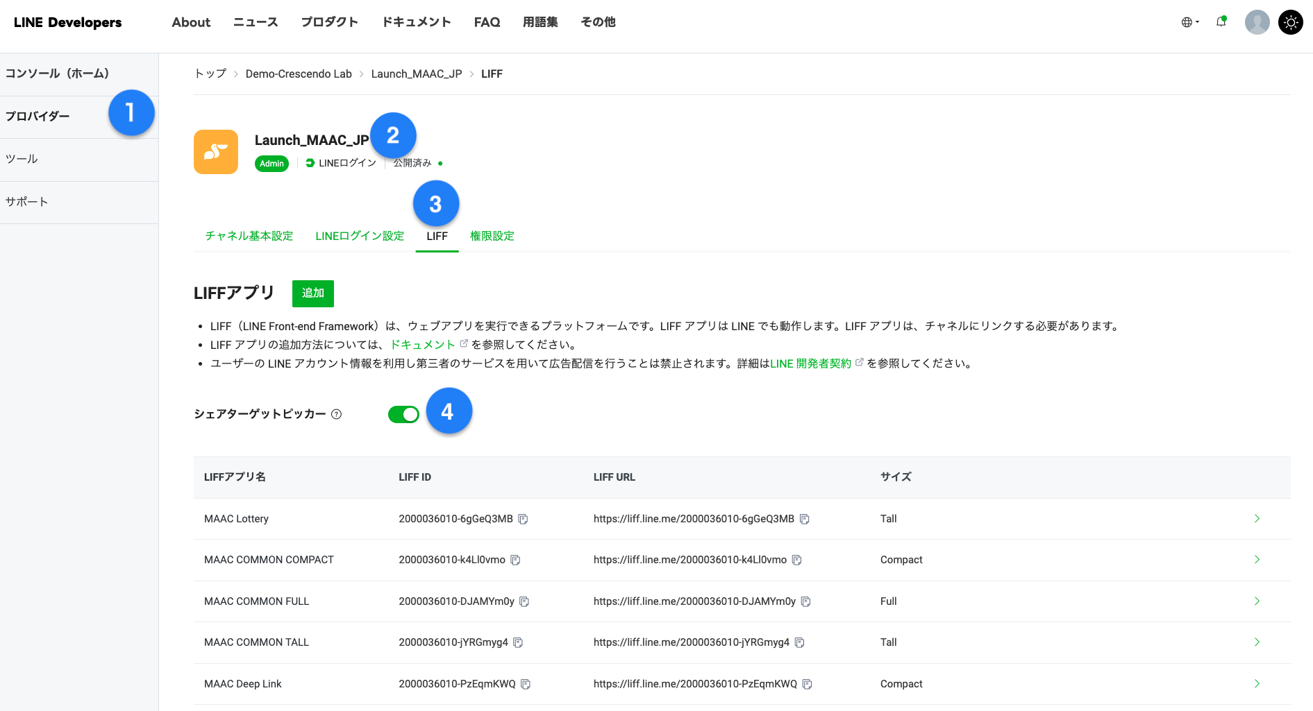This screenshot has height=711, width=1313.
Task: Click the LIFFアプリ名 column header
Action: [x=235, y=477]
